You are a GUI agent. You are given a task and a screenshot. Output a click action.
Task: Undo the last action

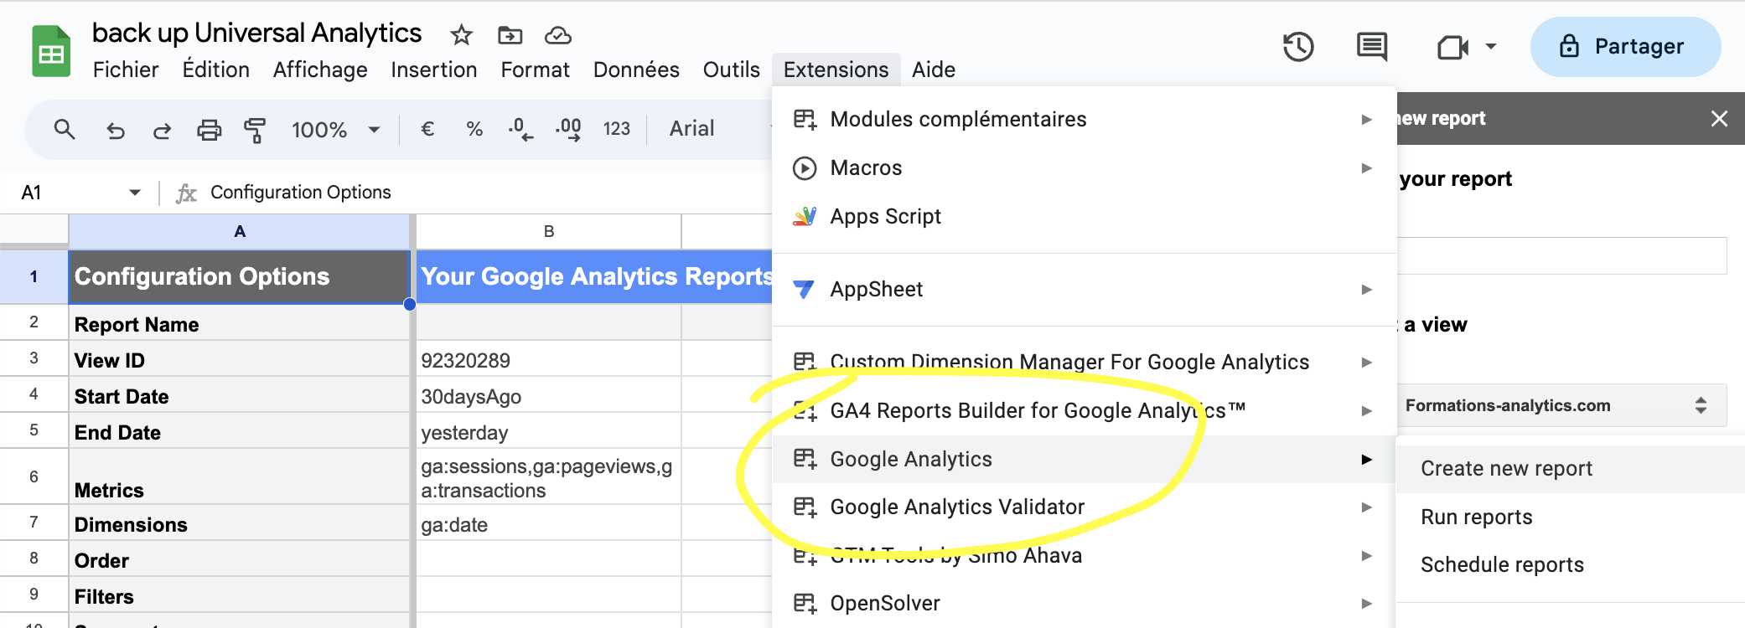[x=116, y=130]
